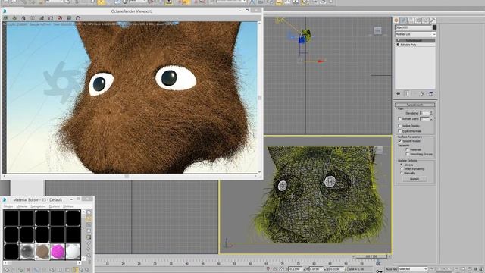485x273 pixels.
Task: Click Material Editor horizontal scroll right arrow
Action: pyautogui.click(x=79, y=263)
